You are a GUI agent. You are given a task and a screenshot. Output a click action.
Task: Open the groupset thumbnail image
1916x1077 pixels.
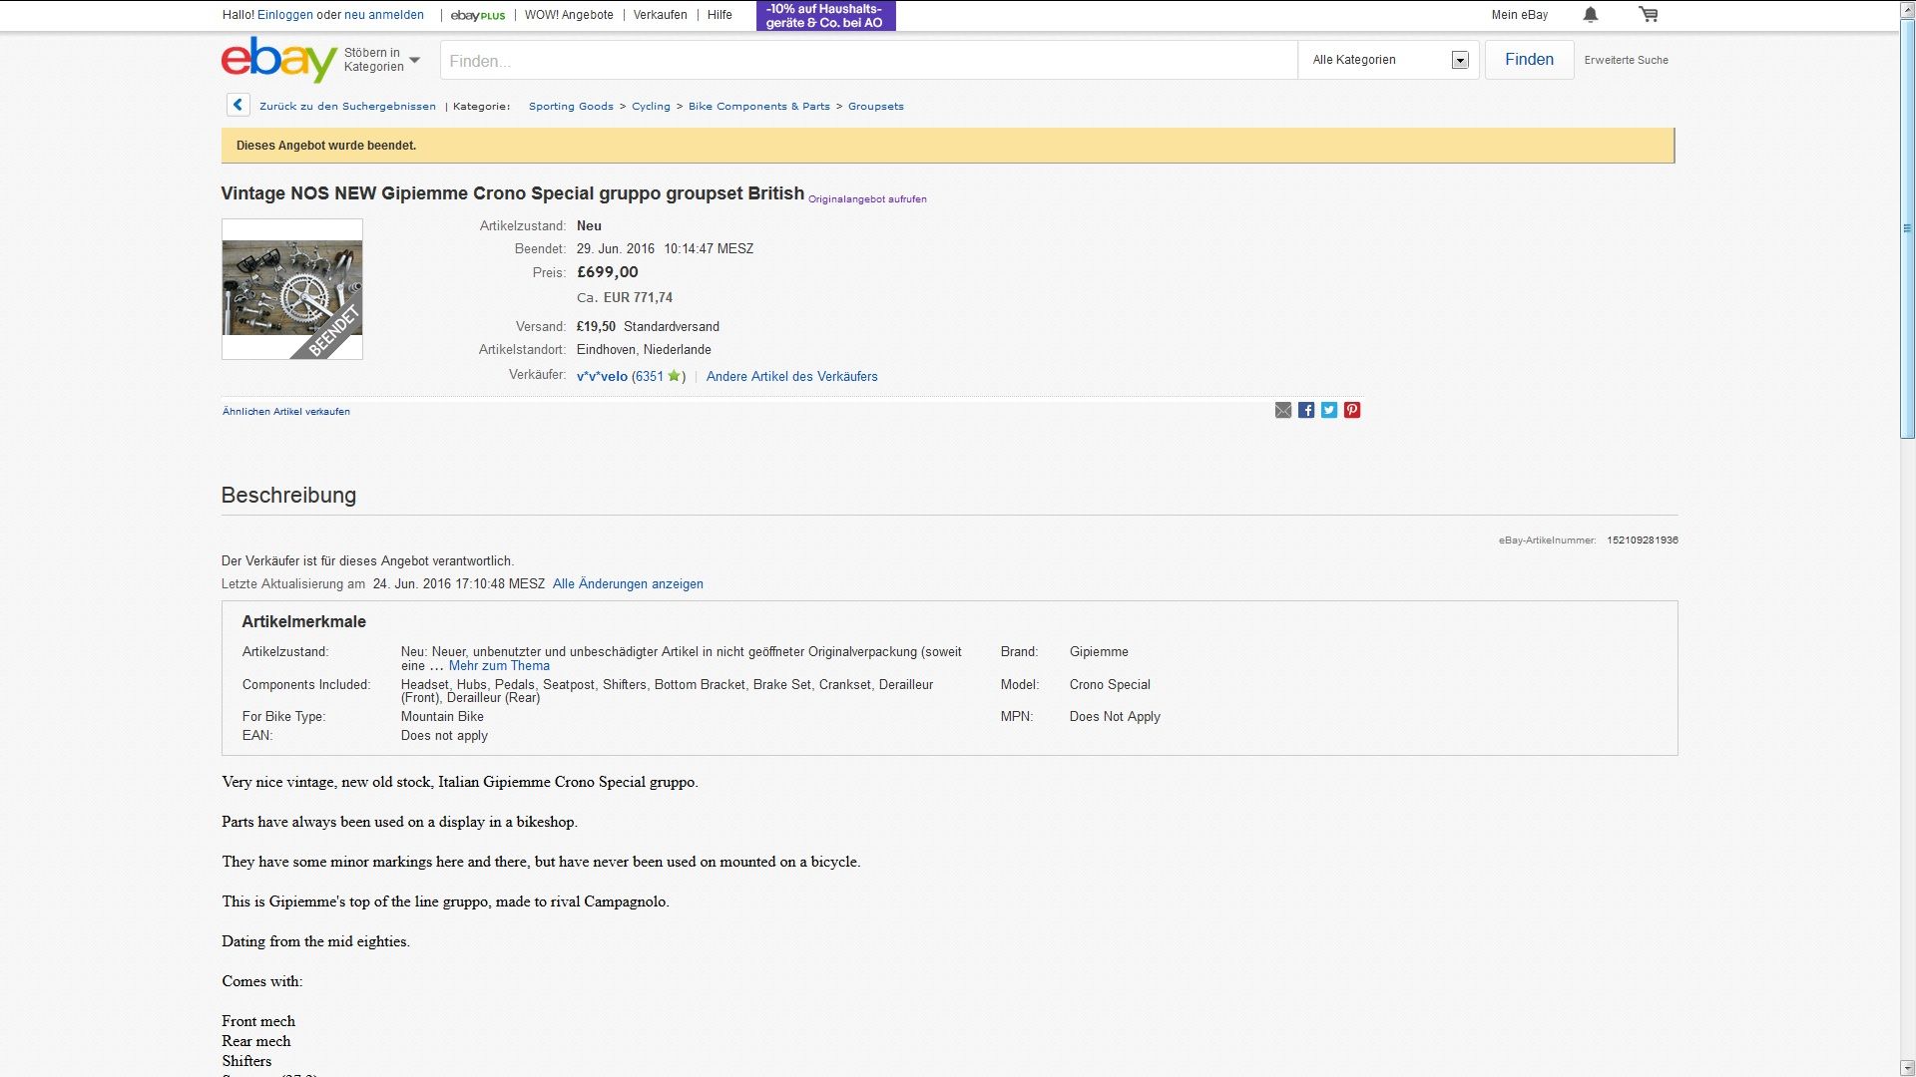point(292,289)
